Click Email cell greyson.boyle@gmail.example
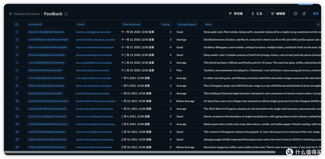Image resolution: width=325 pixels, height=159 pixels. coord(94,55)
